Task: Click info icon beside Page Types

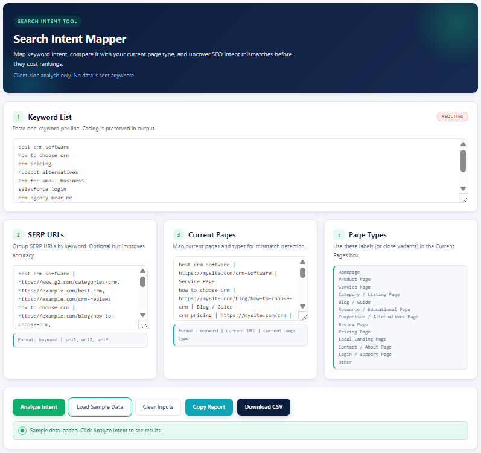Action: [339, 235]
